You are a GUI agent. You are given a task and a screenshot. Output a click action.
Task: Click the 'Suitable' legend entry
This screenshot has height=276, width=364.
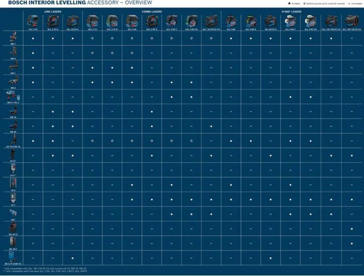[x=294, y=4]
